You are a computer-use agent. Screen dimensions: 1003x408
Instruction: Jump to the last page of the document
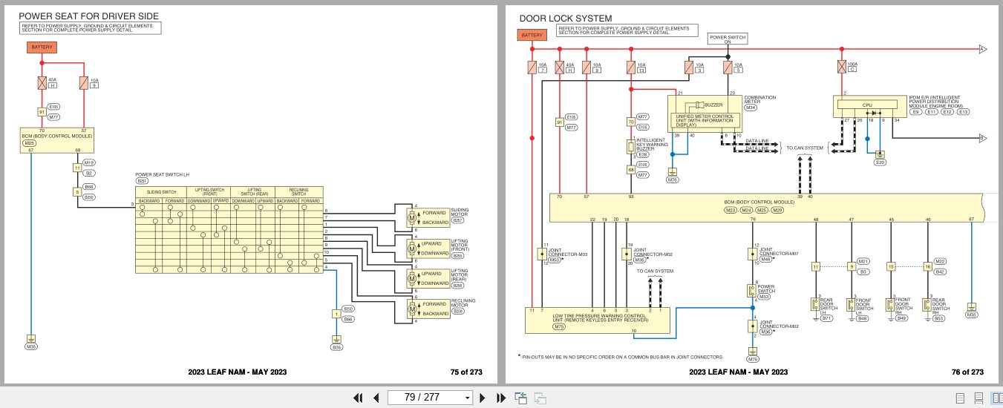[x=500, y=398]
